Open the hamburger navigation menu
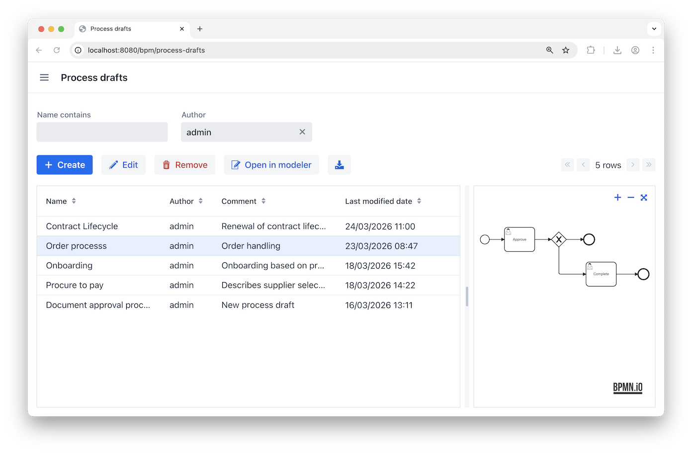The height and width of the screenshot is (453, 692). (x=44, y=77)
